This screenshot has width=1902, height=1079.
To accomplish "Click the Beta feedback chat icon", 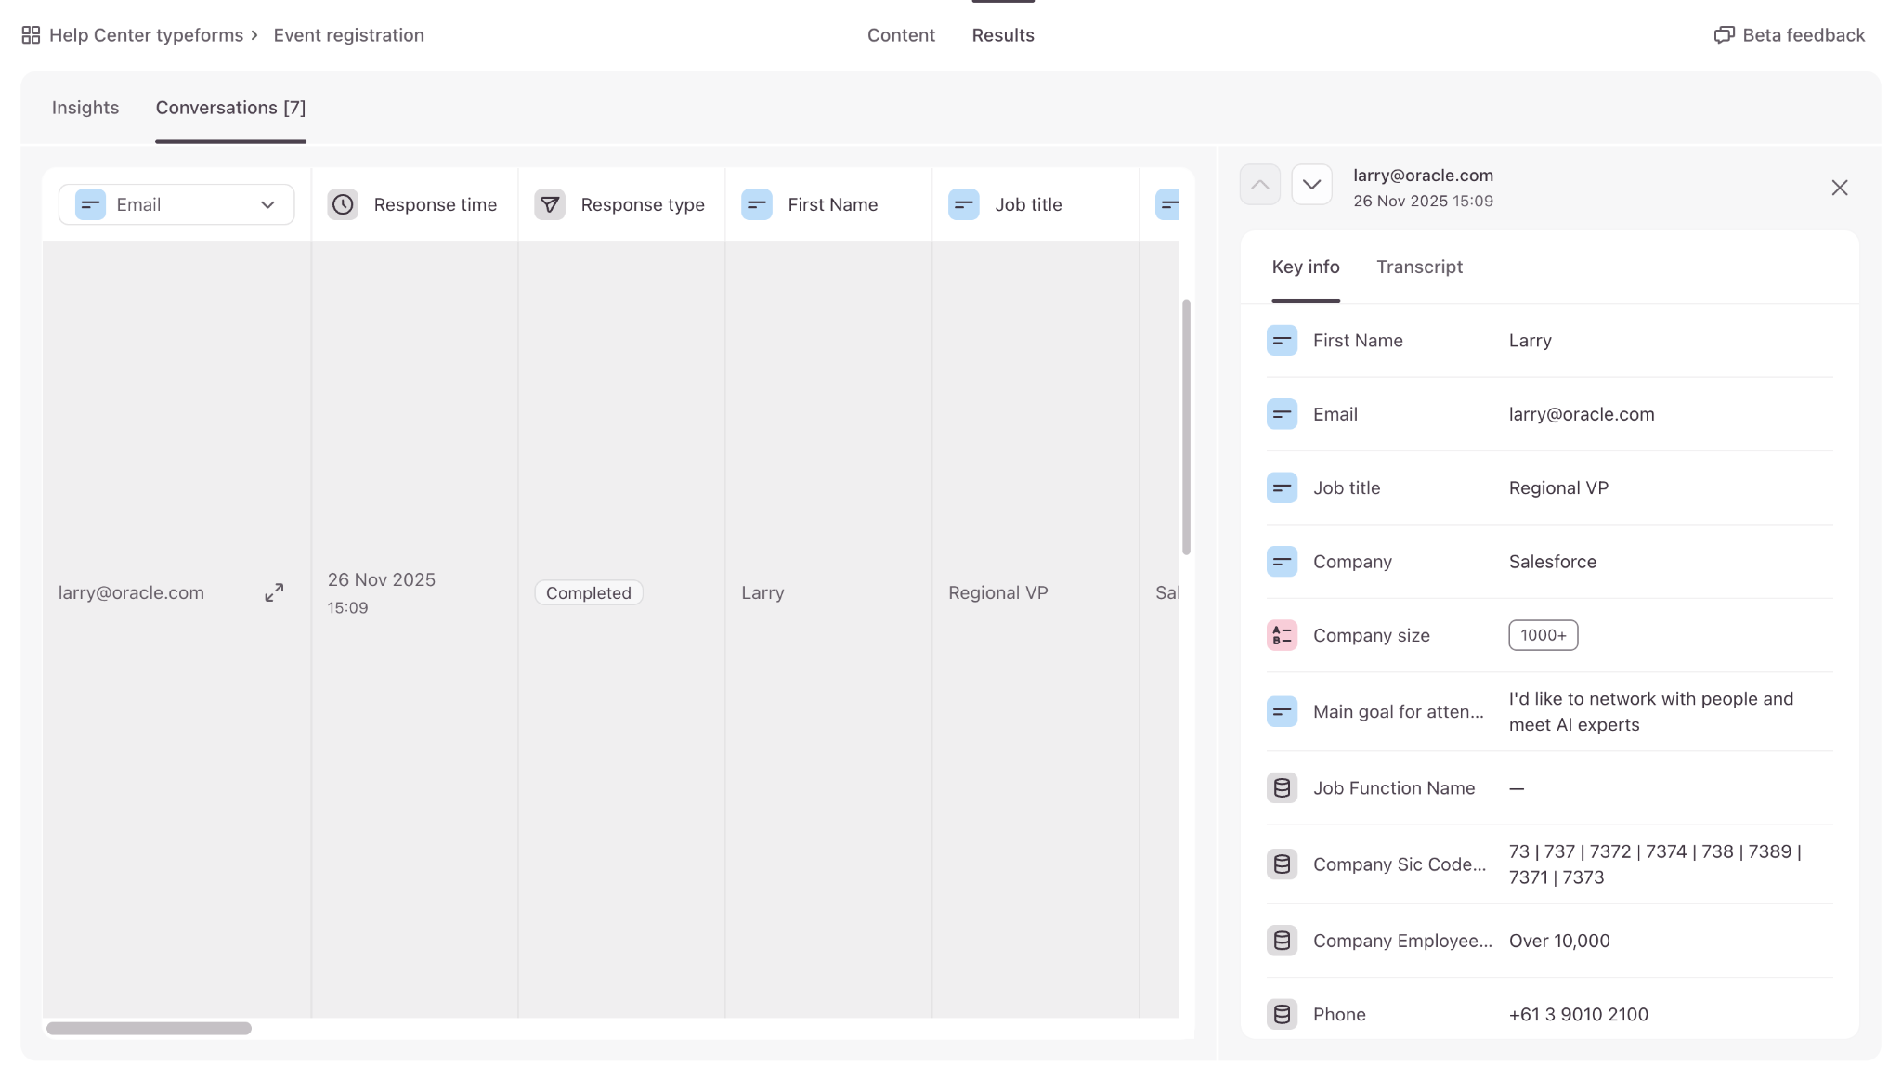I will click(x=1724, y=35).
